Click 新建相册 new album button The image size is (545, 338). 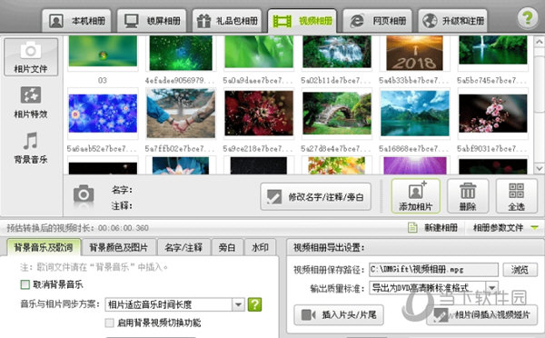pyautogui.click(x=432, y=228)
